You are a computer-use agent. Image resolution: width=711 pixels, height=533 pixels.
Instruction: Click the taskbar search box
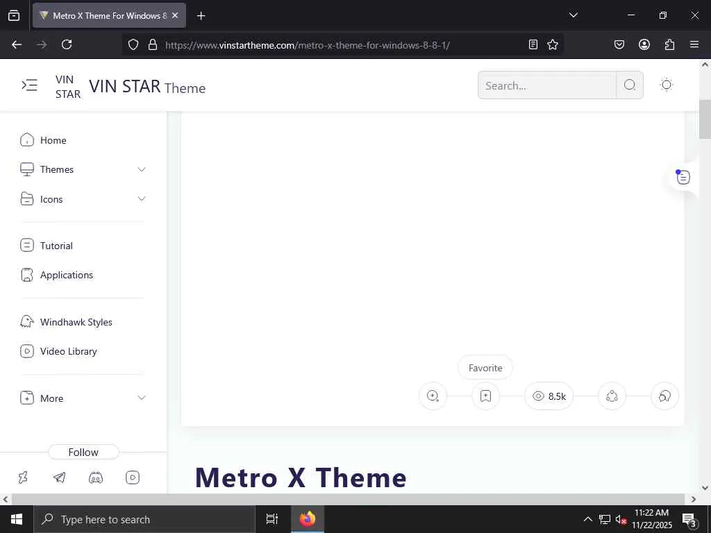coord(144,519)
